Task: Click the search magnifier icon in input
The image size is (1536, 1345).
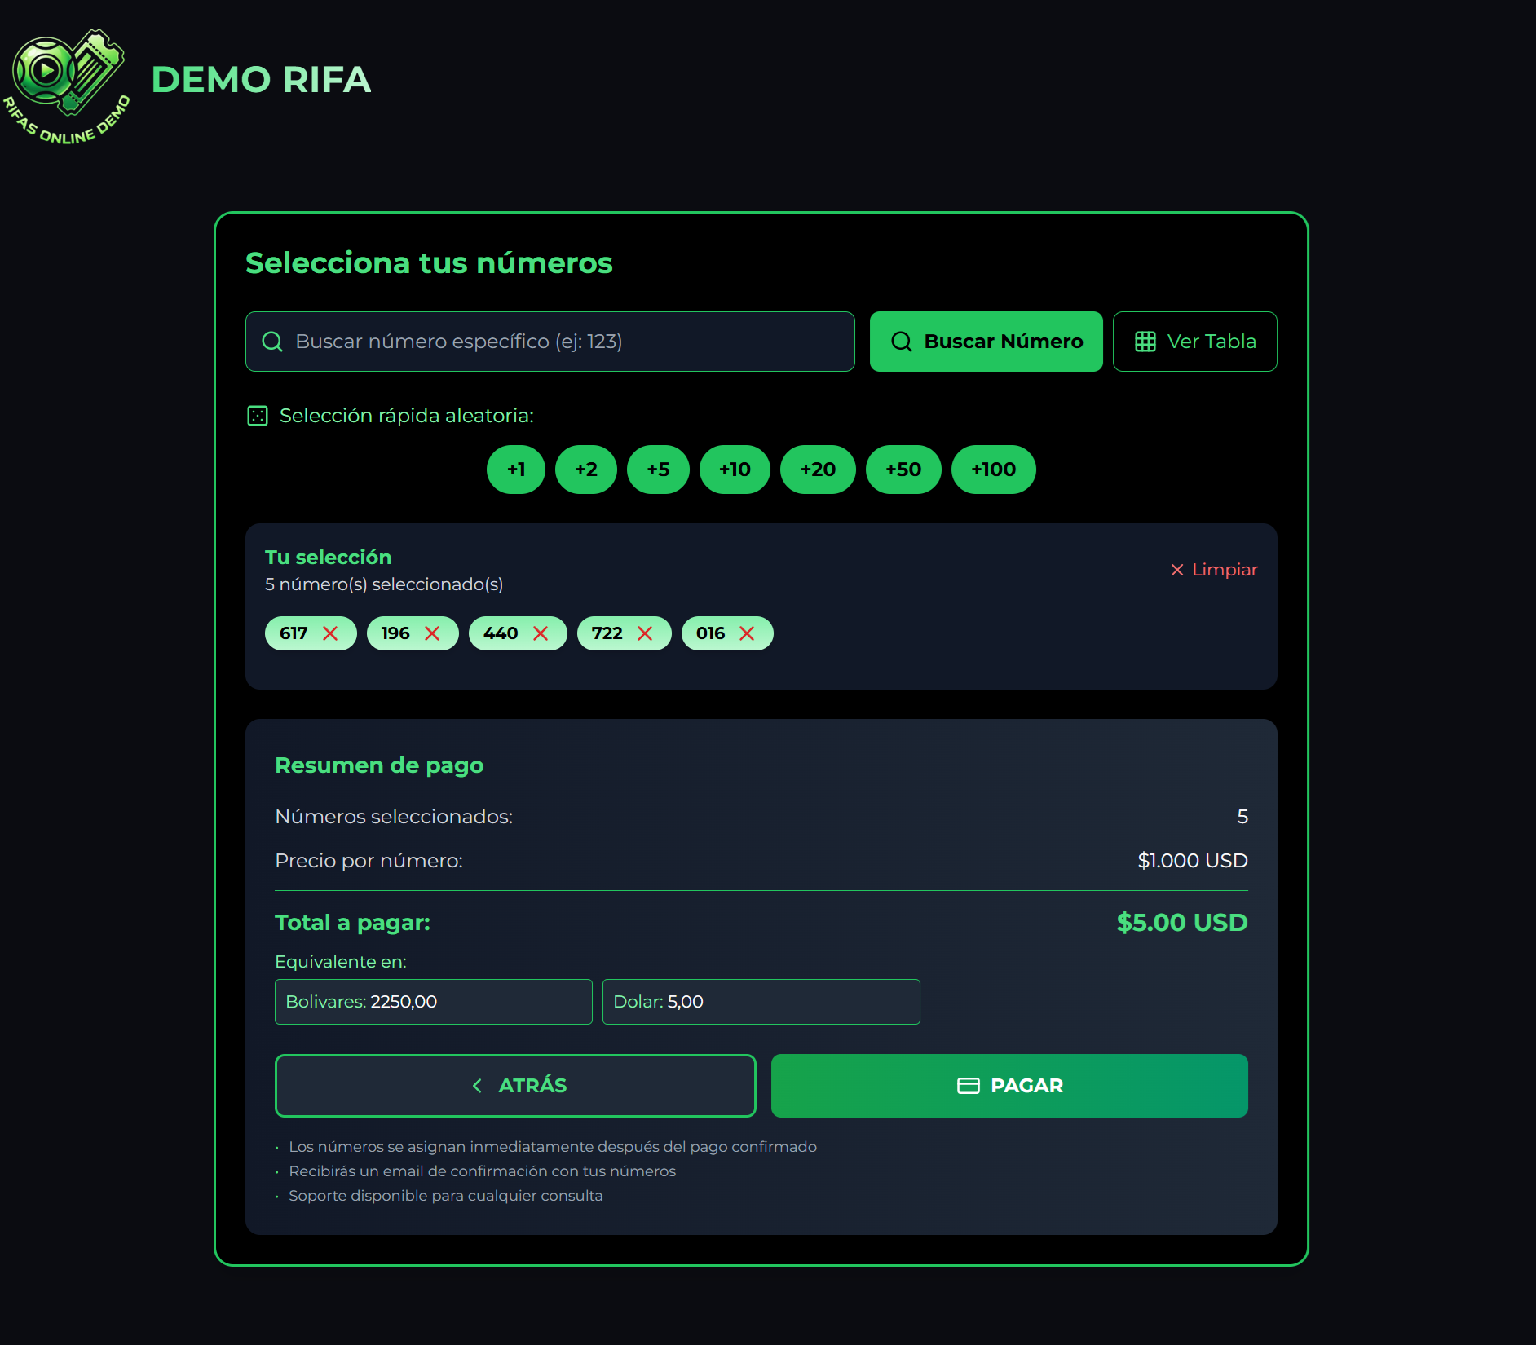Action: point(272,342)
